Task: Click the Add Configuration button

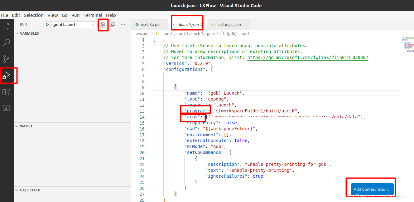Action: coord(372,189)
